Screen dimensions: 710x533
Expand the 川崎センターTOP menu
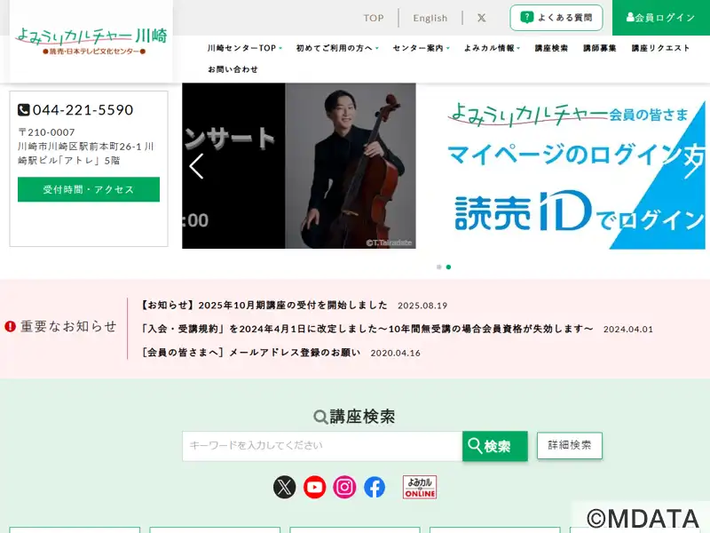(x=245, y=48)
